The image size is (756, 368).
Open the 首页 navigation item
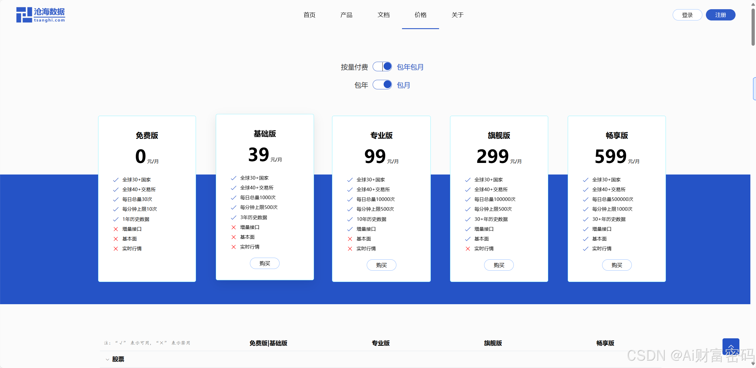tap(309, 15)
